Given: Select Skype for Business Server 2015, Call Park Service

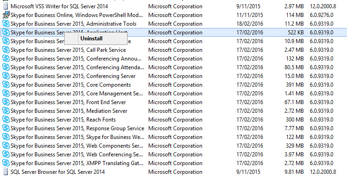Looking at the screenshot, I should coord(68,50).
